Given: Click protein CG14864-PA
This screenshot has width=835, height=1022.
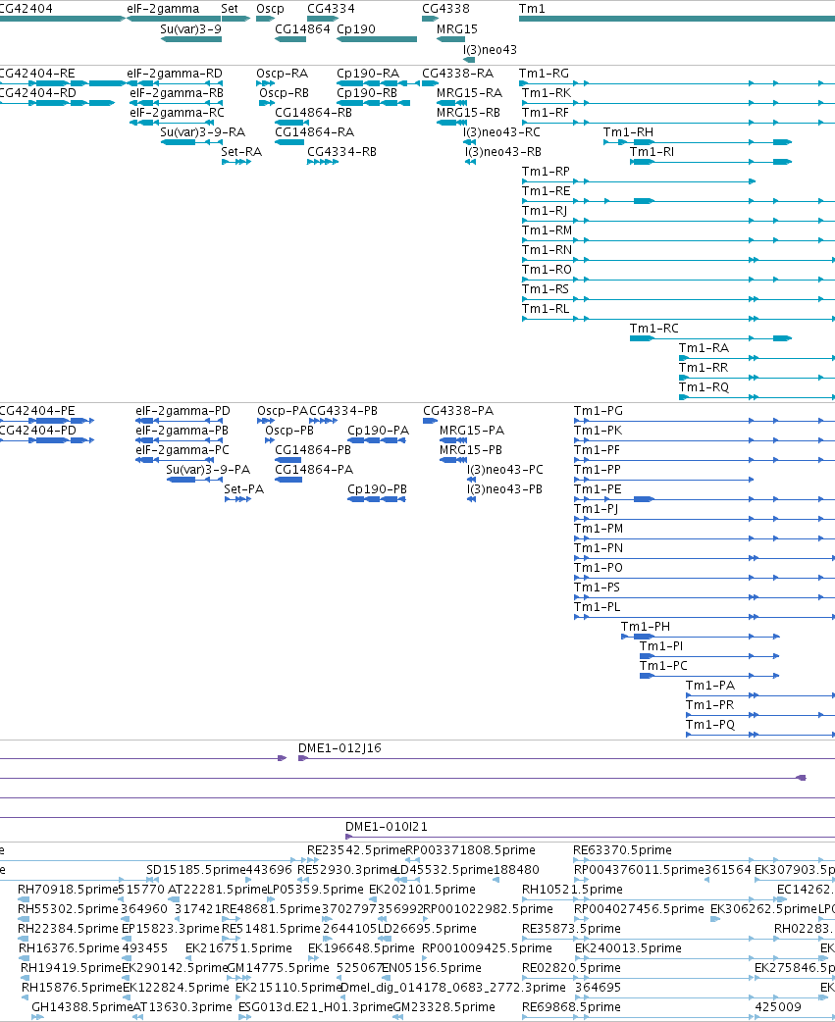Looking at the screenshot, I should [x=314, y=470].
